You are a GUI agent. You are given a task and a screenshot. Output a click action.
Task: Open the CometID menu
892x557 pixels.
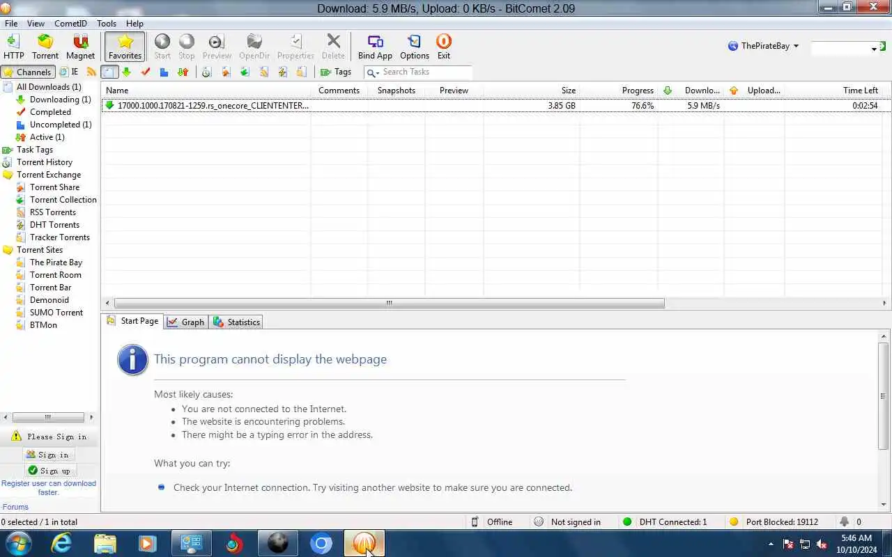[70, 23]
